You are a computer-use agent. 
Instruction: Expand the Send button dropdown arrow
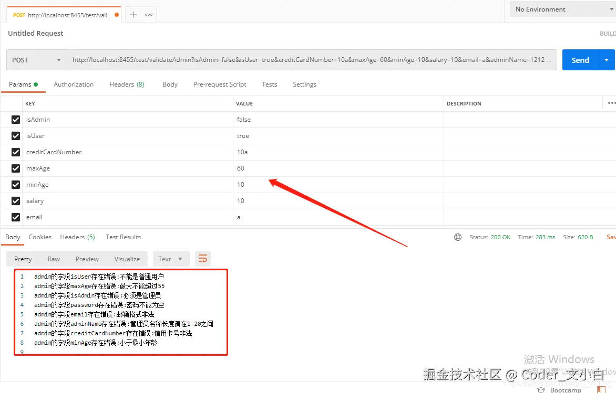click(607, 60)
